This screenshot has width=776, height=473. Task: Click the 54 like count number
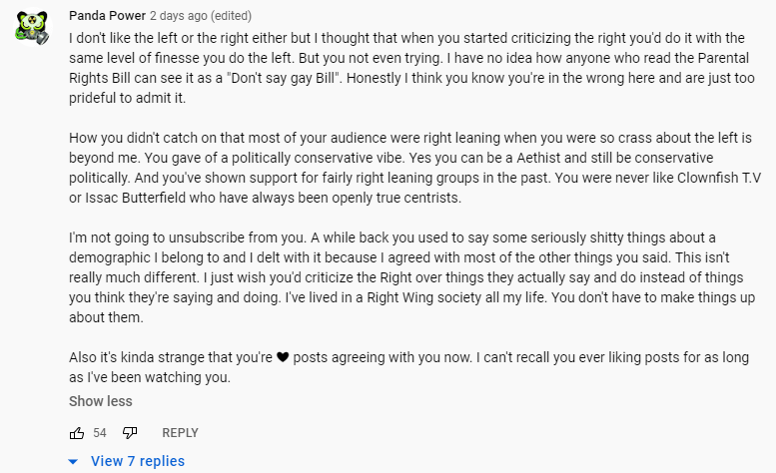point(100,433)
